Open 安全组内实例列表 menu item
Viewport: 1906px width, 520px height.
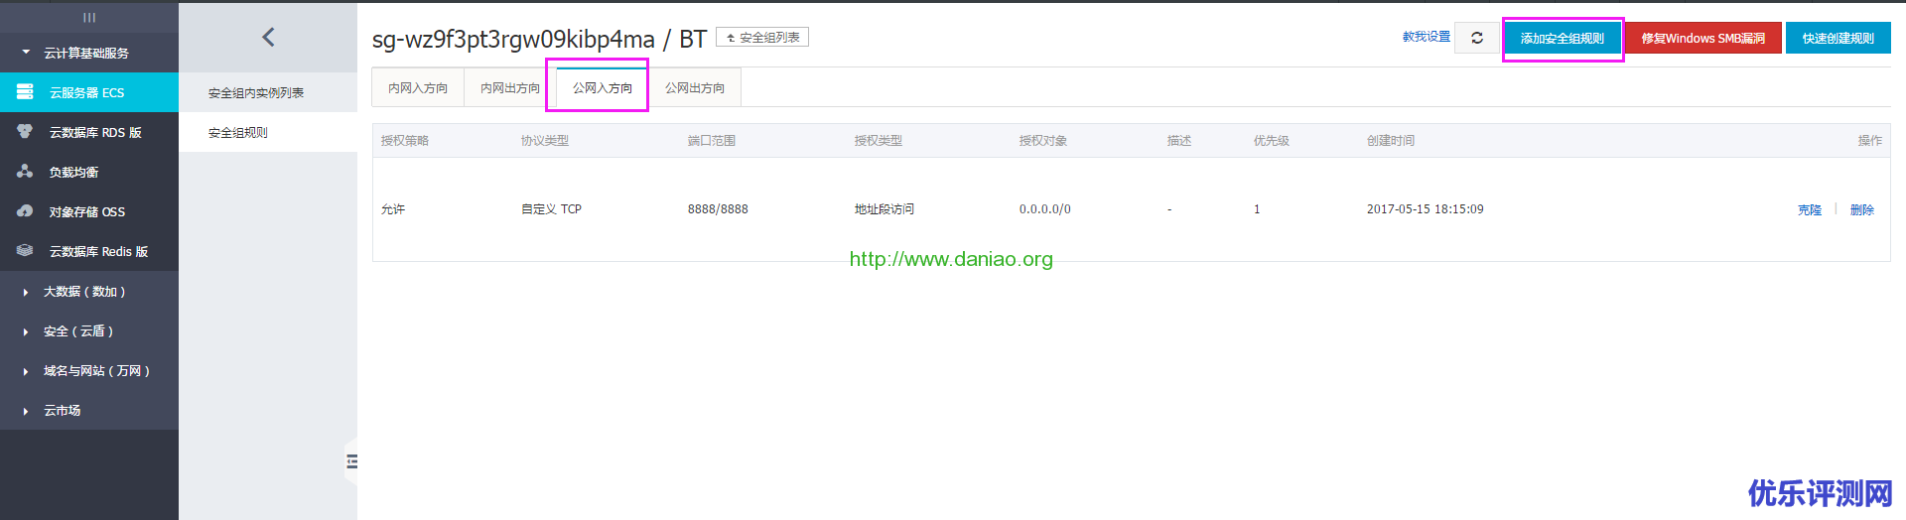268,92
